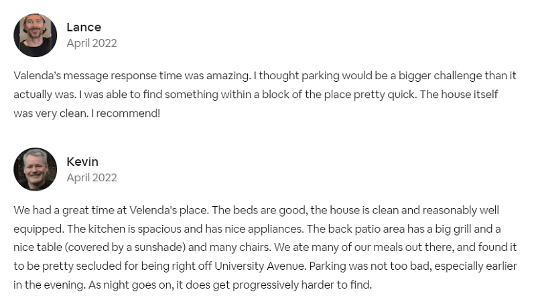The image size is (536, 302).
Task: Click the line starting "equipped. The kitchen is spacious"
Action: point(257,229)
